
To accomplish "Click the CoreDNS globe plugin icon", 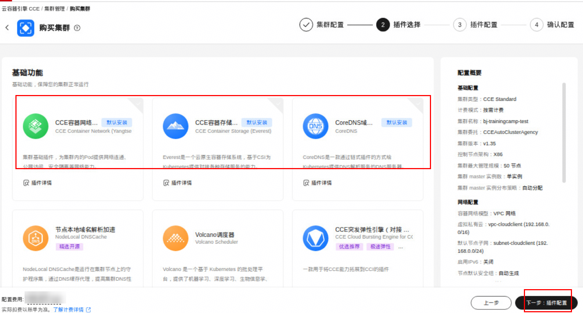I will pyautogui.click(x=315, y=126).
